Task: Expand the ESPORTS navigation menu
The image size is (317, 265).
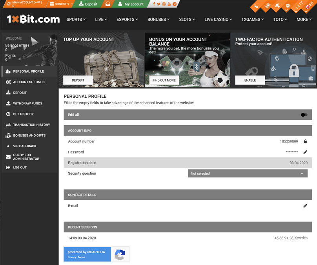Action: (x=127, y=19)
